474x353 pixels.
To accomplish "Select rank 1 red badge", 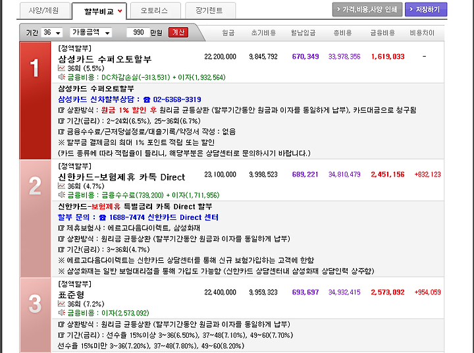I will click(35, 100).
